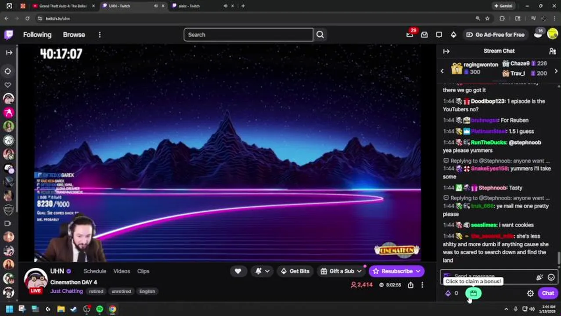Screen dimensions: 561x316
Task: Open ragingwonton's top gifter entry
Action: pyautogui.click(x=475, y=68)
